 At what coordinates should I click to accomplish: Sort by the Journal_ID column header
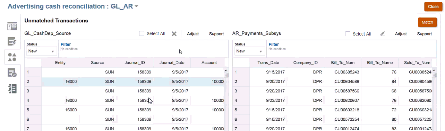135,63
